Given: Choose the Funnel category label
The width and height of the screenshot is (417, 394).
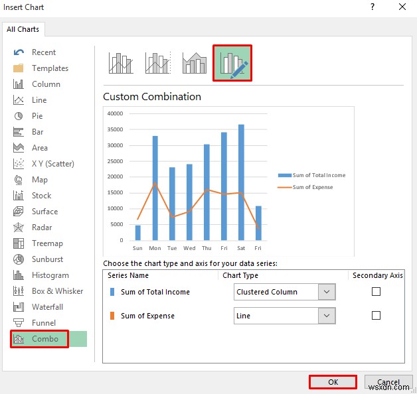Looking at the screenshot, I should point(44,323).
